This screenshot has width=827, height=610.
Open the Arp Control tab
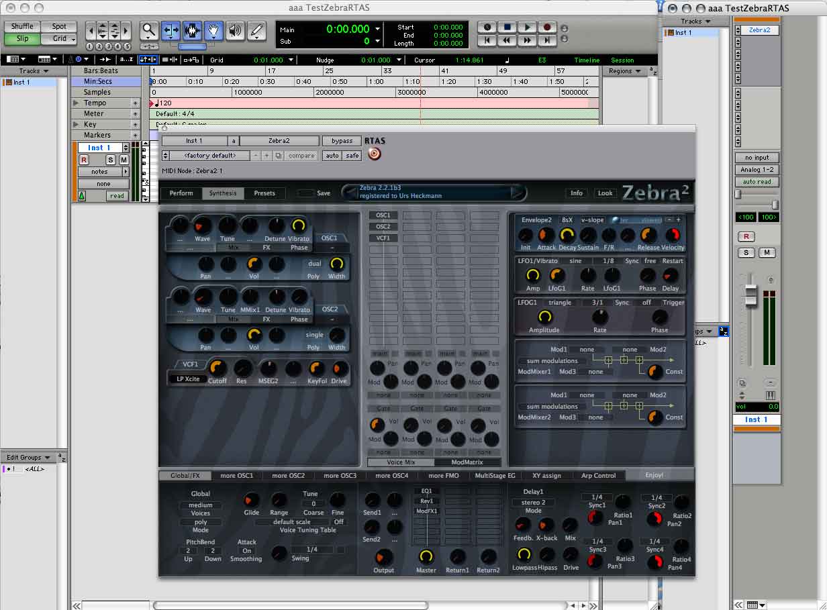(x=598, y=476)
